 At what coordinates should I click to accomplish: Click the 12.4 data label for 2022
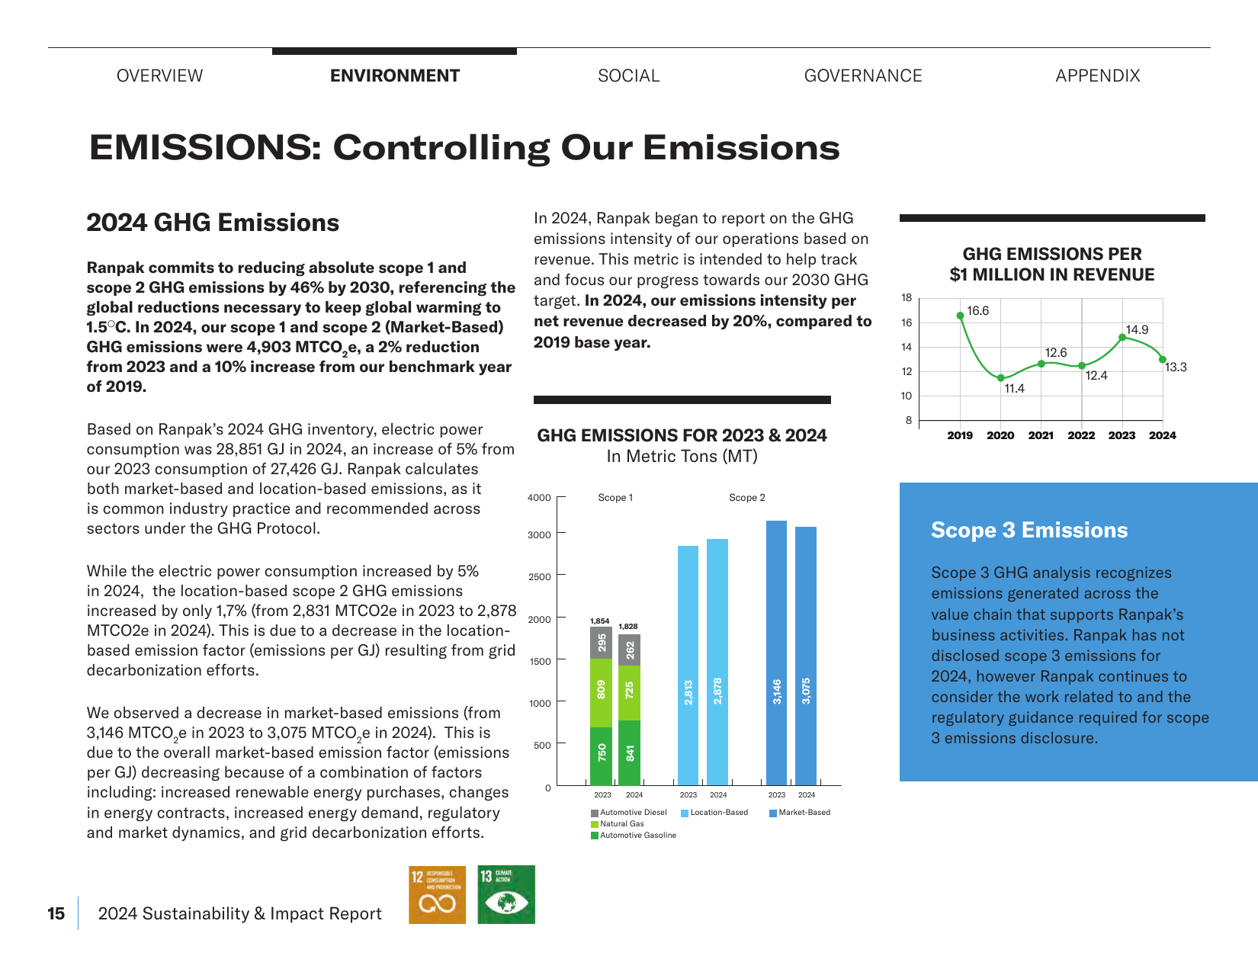(x=1096, y=376)
